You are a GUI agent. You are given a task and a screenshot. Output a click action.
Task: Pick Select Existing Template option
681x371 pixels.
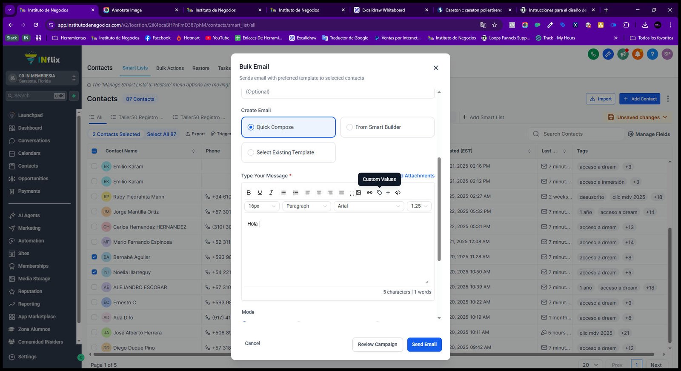point(289,152)
